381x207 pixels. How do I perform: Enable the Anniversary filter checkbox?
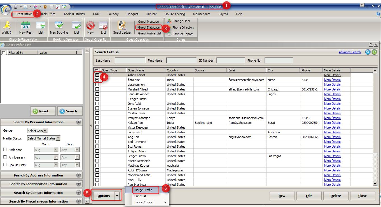tap(5, 157)
